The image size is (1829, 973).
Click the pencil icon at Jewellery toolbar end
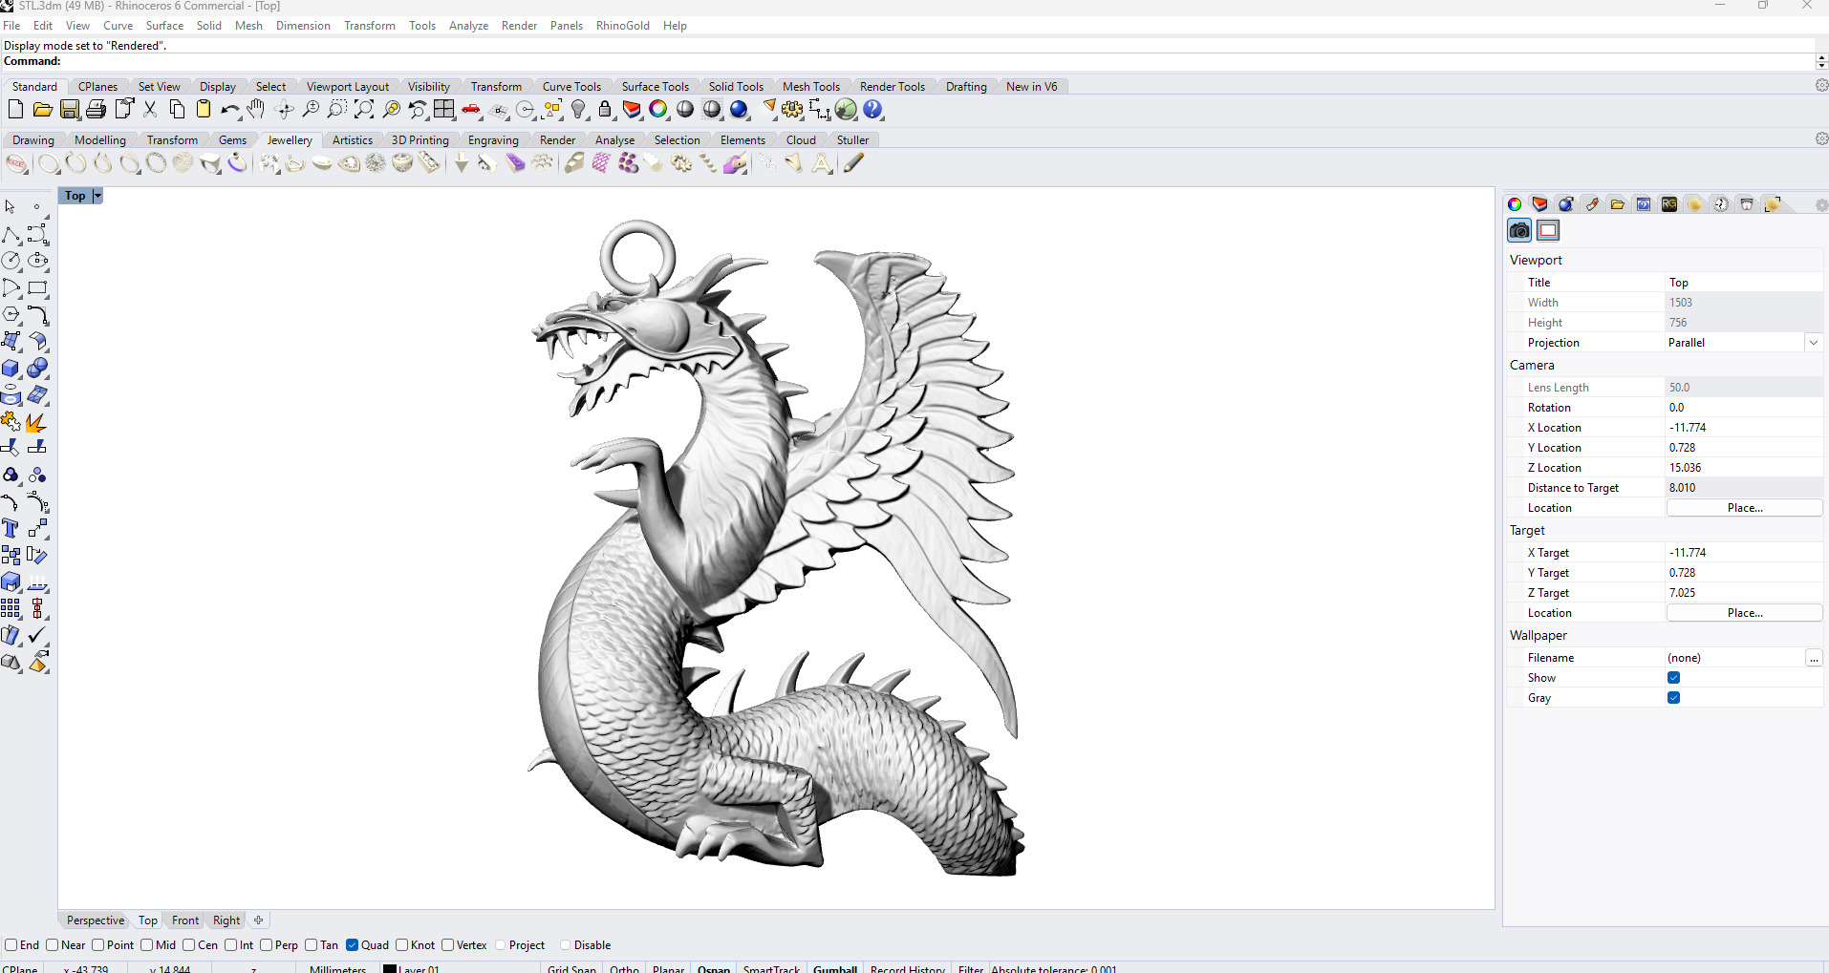coord(853,163)
